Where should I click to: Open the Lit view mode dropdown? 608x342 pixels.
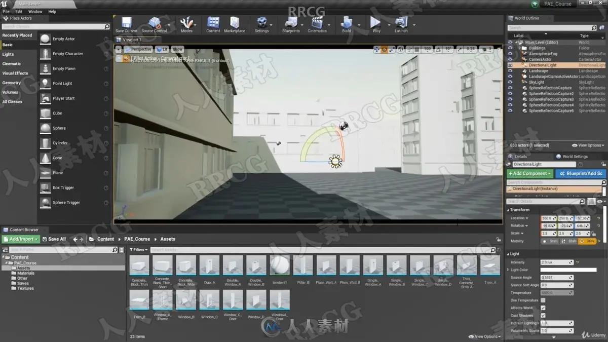point(162,49)
